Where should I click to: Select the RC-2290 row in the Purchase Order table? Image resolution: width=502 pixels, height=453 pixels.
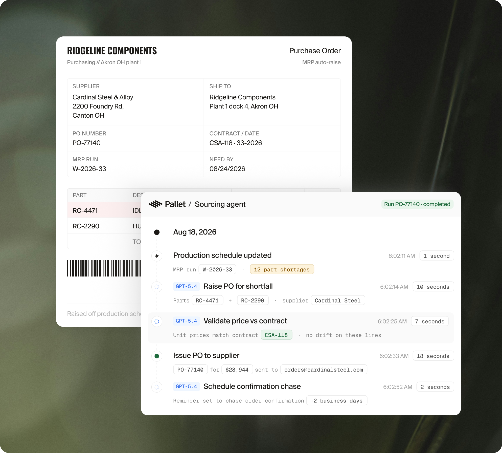[104, 226]
